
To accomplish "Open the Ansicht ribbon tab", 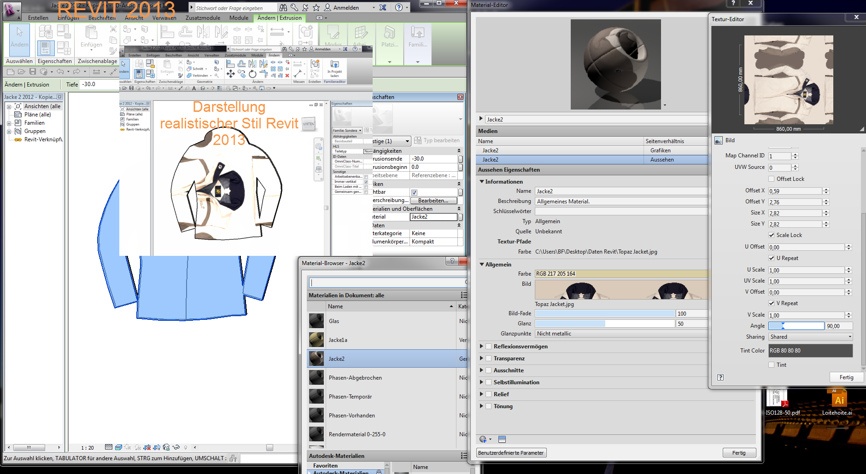I will pos(134,18).
